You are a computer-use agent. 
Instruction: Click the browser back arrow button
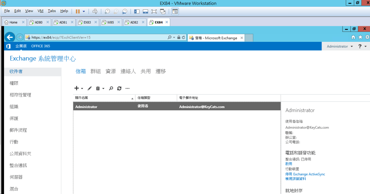click(10, 37)
